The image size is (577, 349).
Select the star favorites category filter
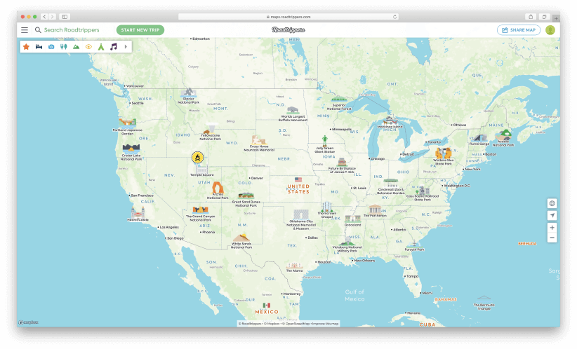click(x=26, y=47)
